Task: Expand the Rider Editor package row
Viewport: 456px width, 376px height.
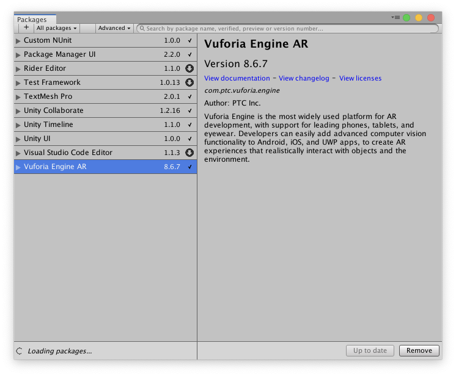Action: 18,69
